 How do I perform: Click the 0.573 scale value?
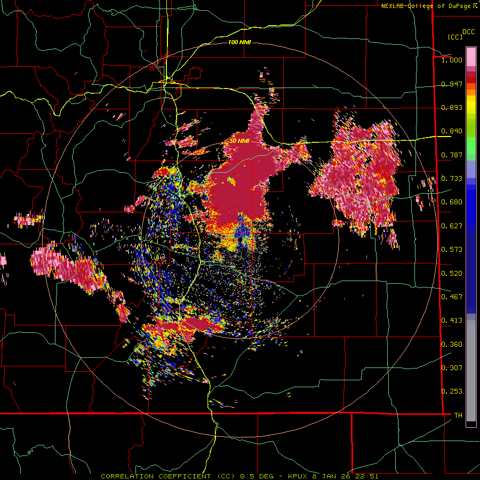tap(452, 250)
